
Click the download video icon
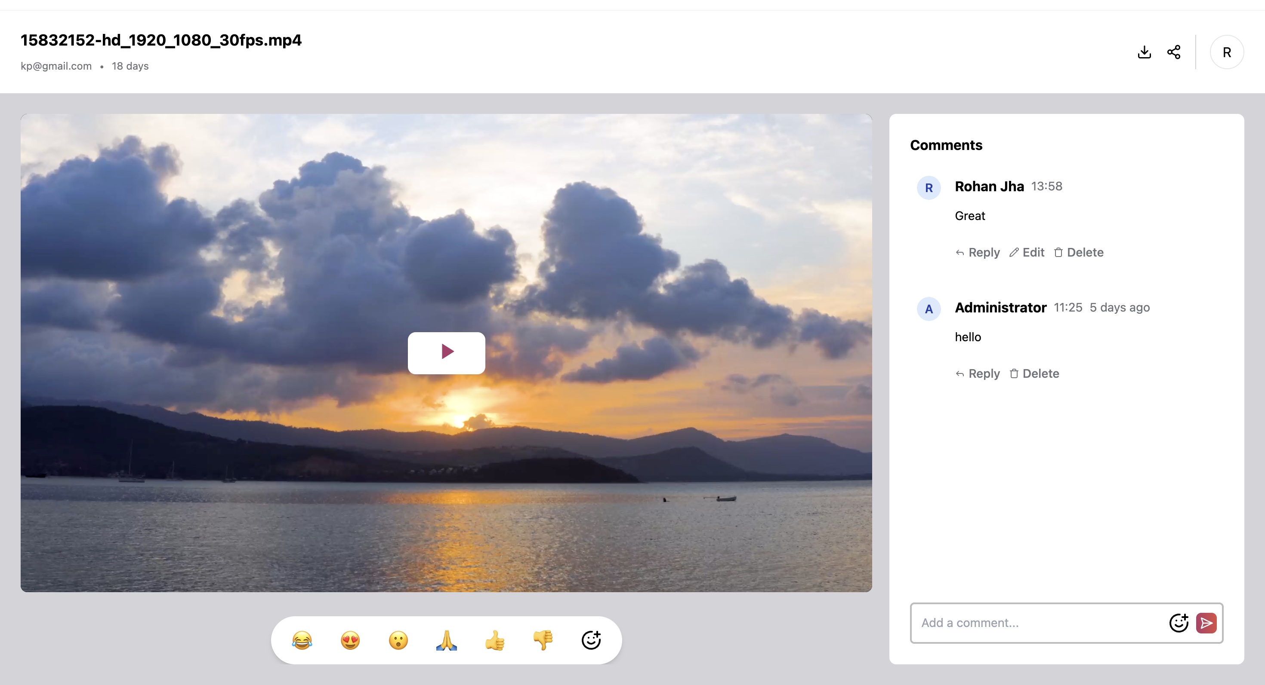[x=1144, y=52]
